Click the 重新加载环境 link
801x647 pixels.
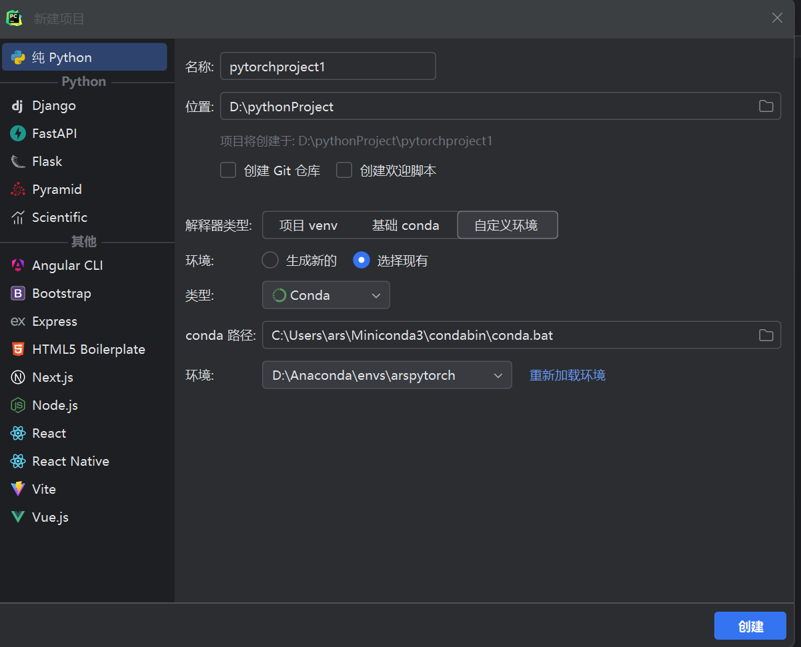(568, 375)
